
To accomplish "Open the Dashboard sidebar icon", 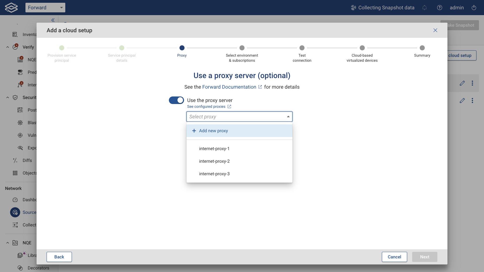I will 15,200.
